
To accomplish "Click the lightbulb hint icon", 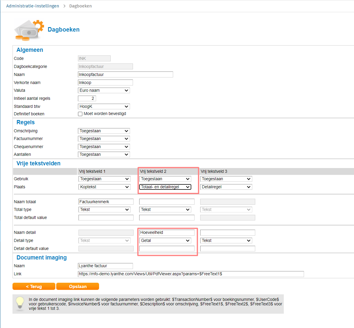I will [20, 303].
